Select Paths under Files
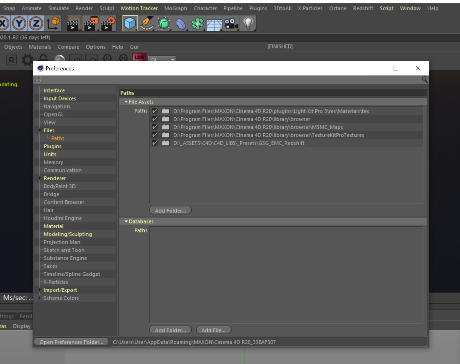460x364 pixels. tap(58, 138)
